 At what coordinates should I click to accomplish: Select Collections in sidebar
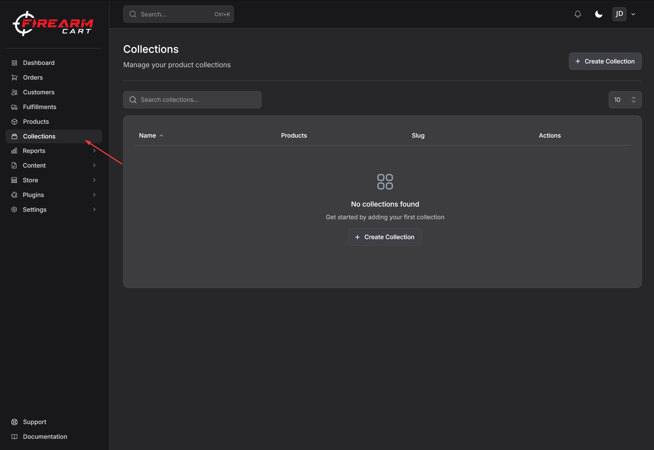click(54, 136)
